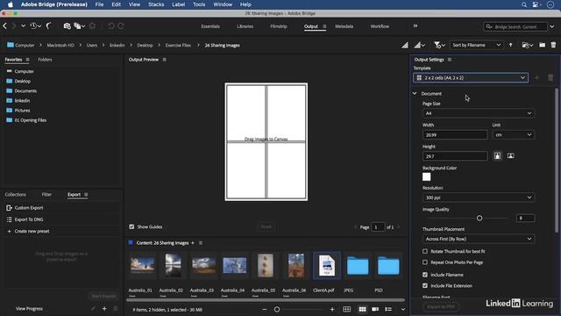The image size is (561, 316).
Task: Select ClientA.pdf thumbnail
Action: [x=327, y=266]
